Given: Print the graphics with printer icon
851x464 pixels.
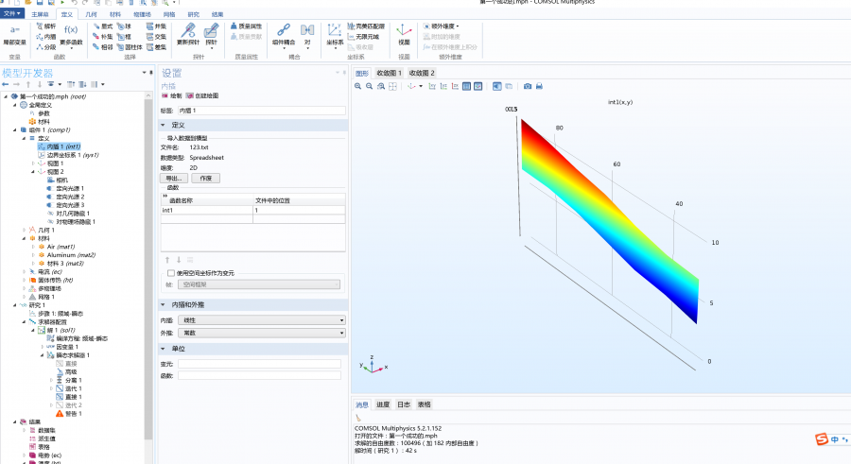Looking at the screenshot, I should click(539, 86).
